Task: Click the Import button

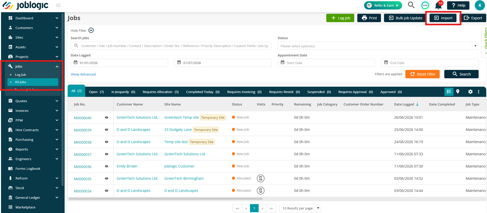Action: click(443, 18)
